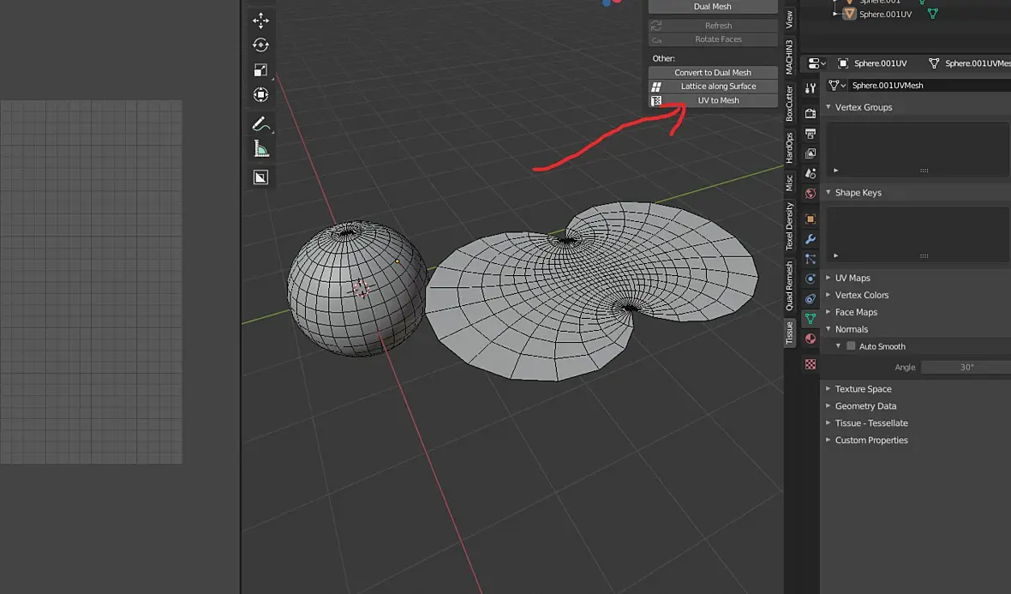Open the Material properties tab

click(811, 339)
